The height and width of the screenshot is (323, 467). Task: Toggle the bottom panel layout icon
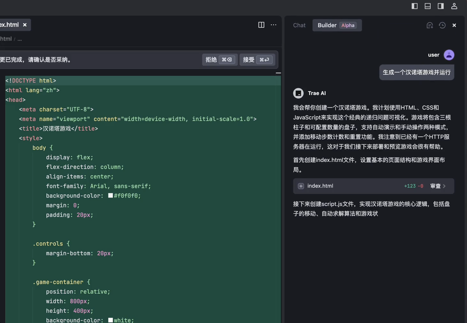pyautogui.click(x=428, y=6)
